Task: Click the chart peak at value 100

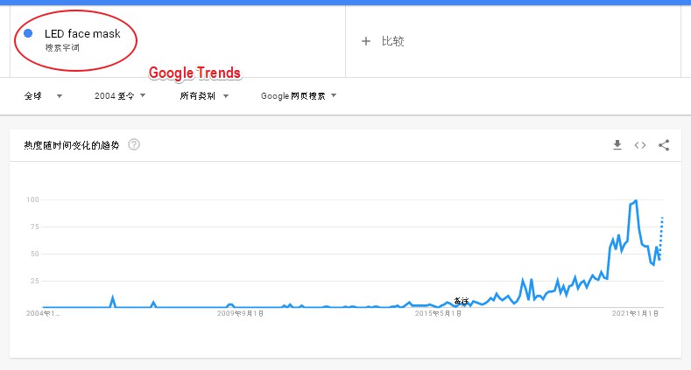Action: click(636, 200)
